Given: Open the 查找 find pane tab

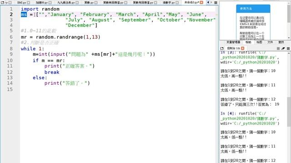Looking at the screenshot, I should point(281,42).
